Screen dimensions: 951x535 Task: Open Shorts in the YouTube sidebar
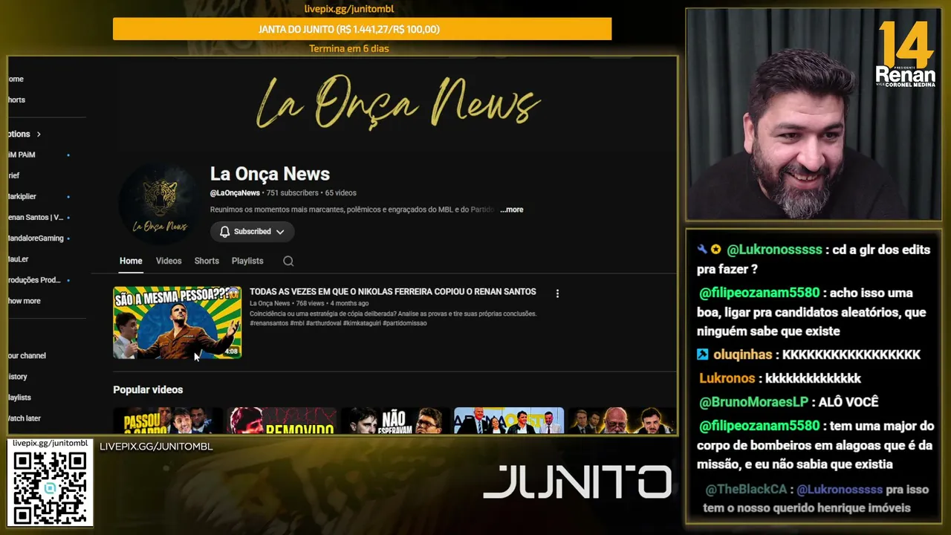16,100
